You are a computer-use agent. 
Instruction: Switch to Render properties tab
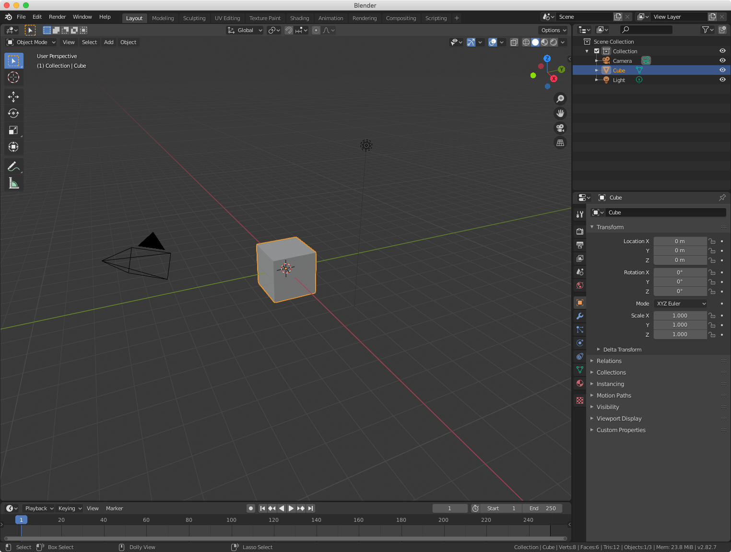point(579,231)
